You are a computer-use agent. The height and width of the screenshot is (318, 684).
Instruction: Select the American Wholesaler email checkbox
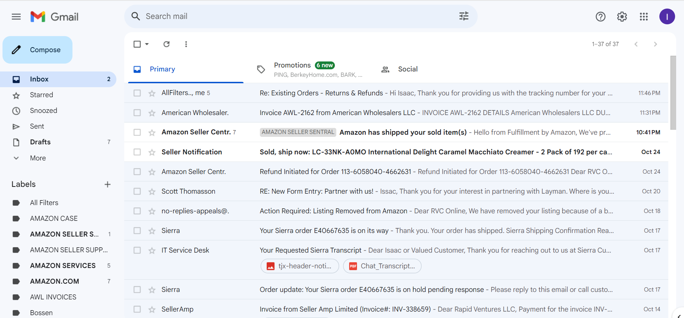[137, 113]
